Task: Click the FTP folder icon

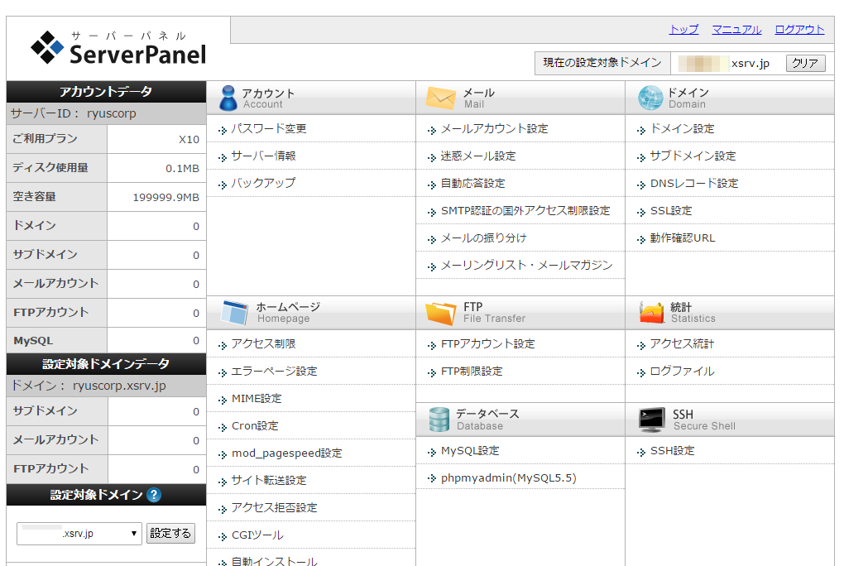Action: 440,313
